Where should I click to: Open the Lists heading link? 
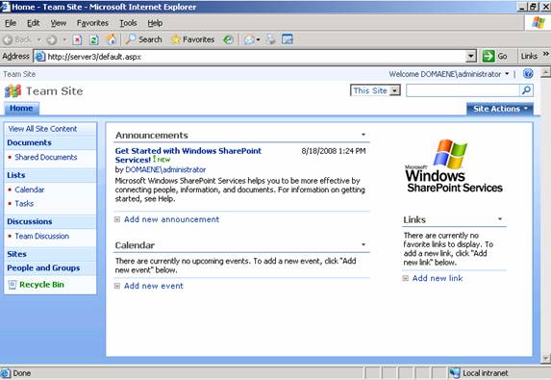click(x=15, y=175)
